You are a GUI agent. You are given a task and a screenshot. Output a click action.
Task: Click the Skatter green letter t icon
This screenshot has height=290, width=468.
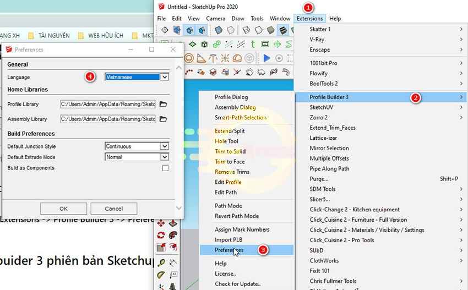pos(253,44)
